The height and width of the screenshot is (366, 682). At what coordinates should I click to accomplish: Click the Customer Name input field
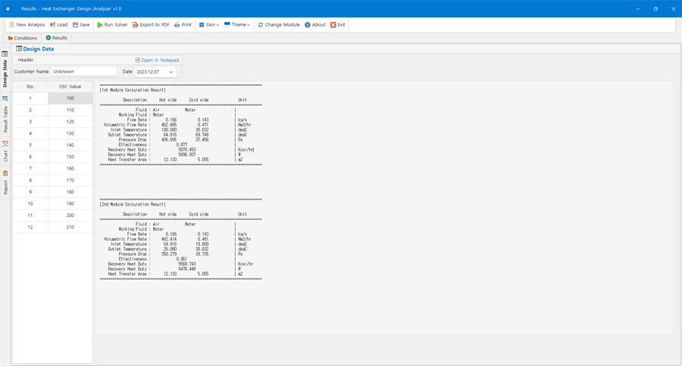[x=84, y=72]
